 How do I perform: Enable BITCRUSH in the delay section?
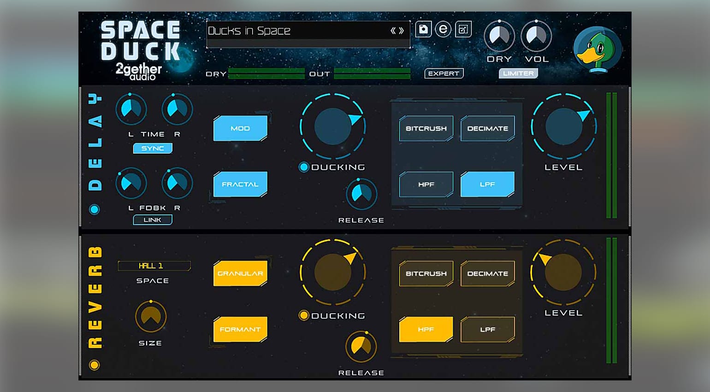point(425,128)
